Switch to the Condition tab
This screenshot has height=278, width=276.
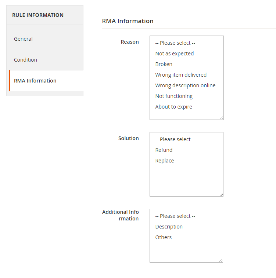(x=25, y=60)
